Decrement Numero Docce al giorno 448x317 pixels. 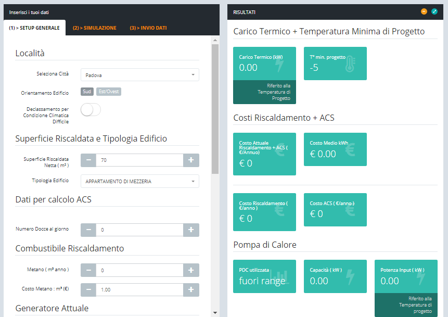point(88,230)
